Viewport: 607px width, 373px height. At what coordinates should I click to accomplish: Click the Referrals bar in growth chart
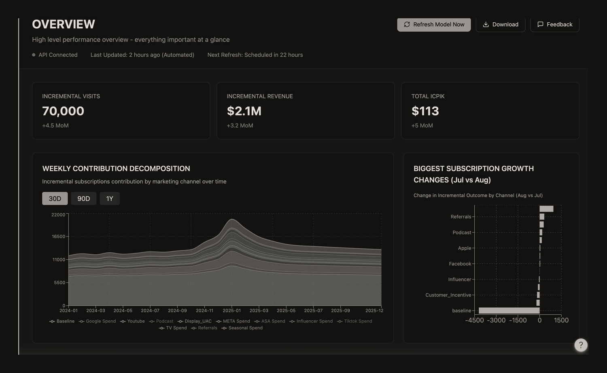click(542, 217)
